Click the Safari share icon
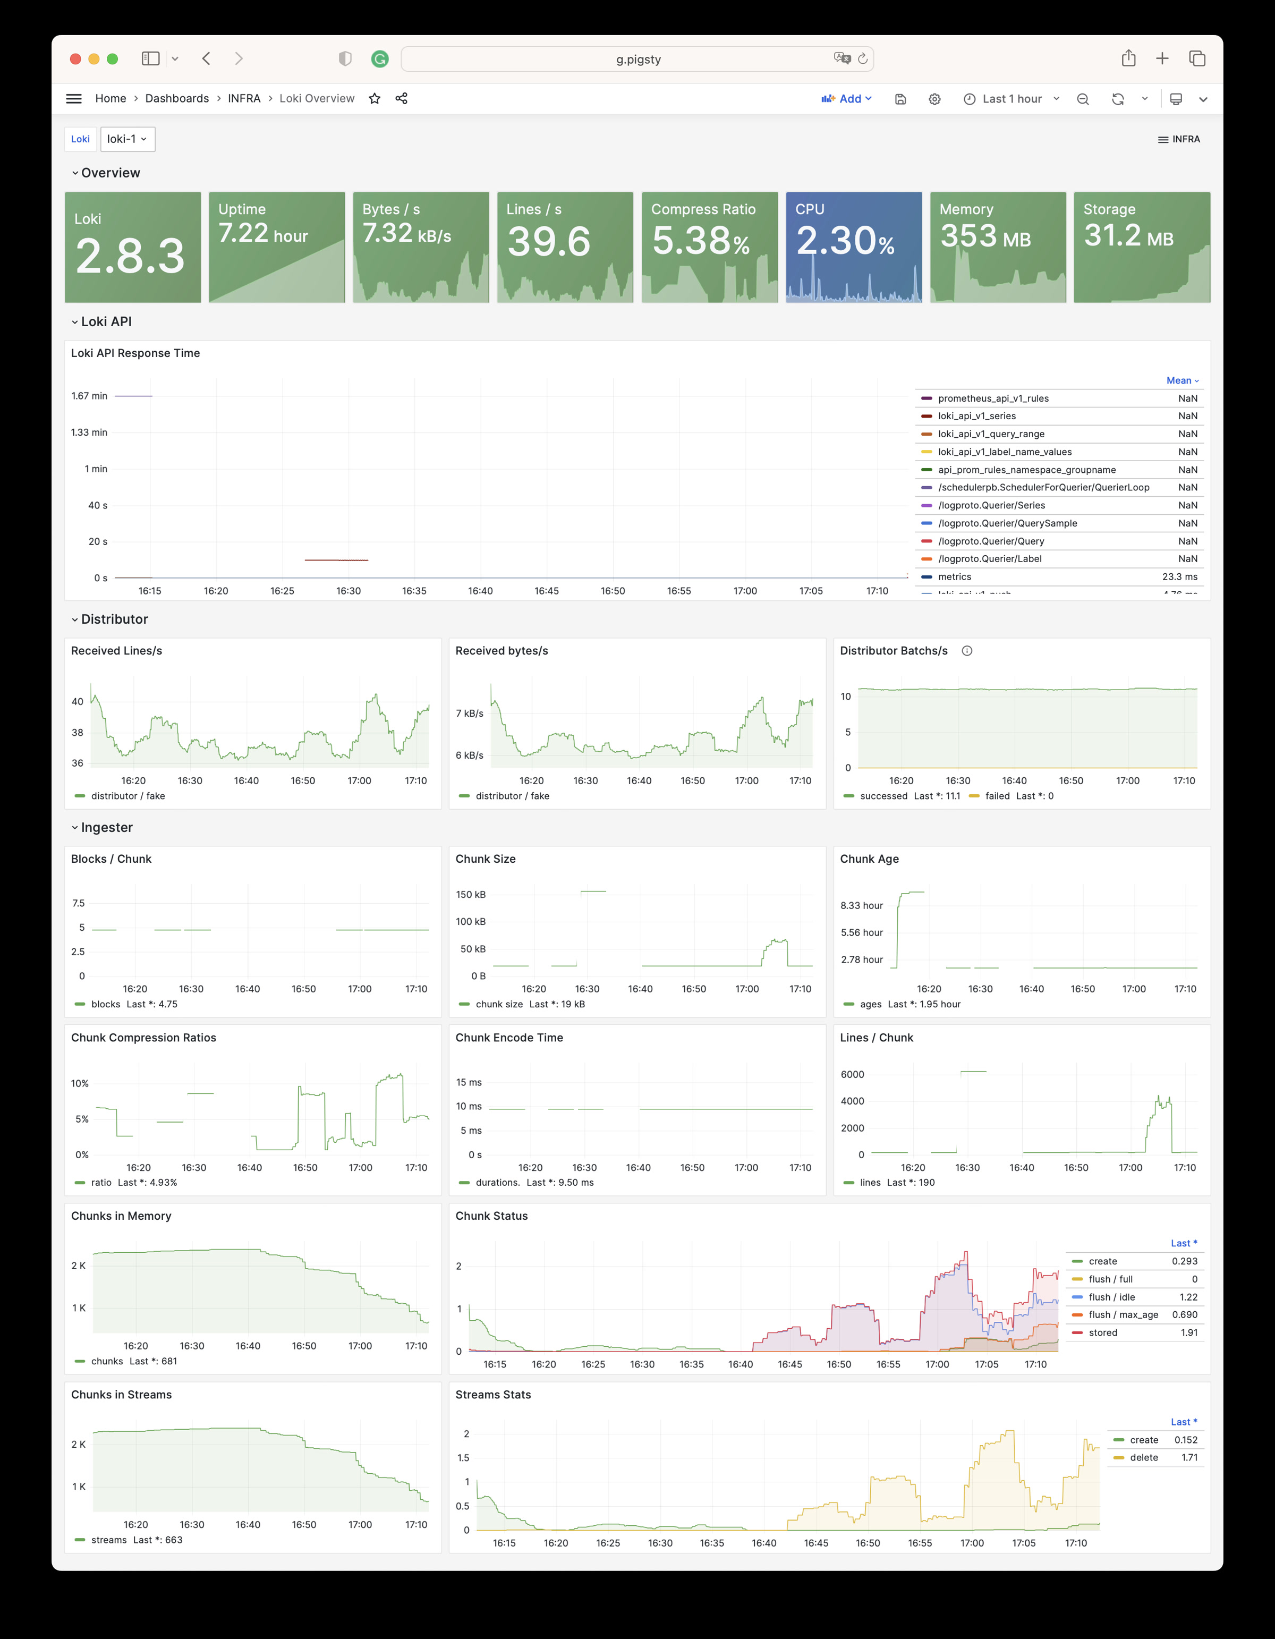Image resolution: width=1275 pixels, height=1639 pixels. (x=1128, y=58)
